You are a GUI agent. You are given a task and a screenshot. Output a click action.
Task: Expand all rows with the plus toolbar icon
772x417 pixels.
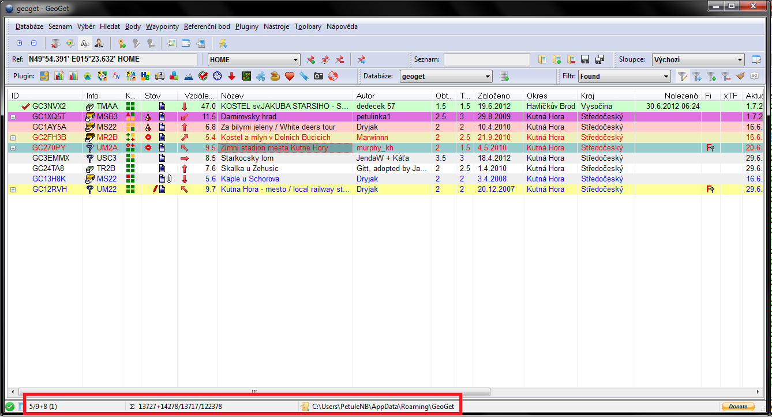(x=19, y=43)
